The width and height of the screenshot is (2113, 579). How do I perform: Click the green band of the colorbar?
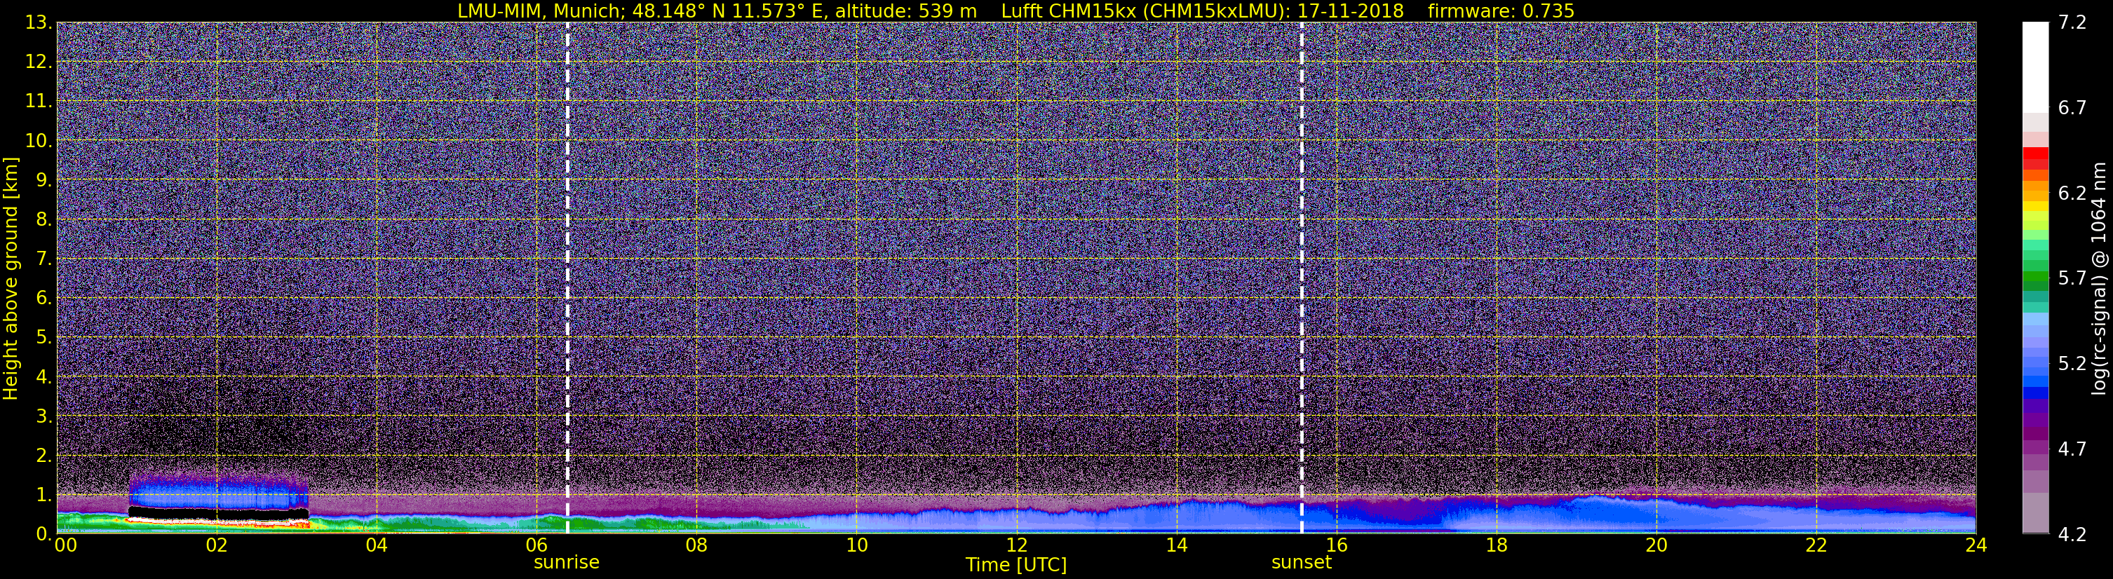2035,275
